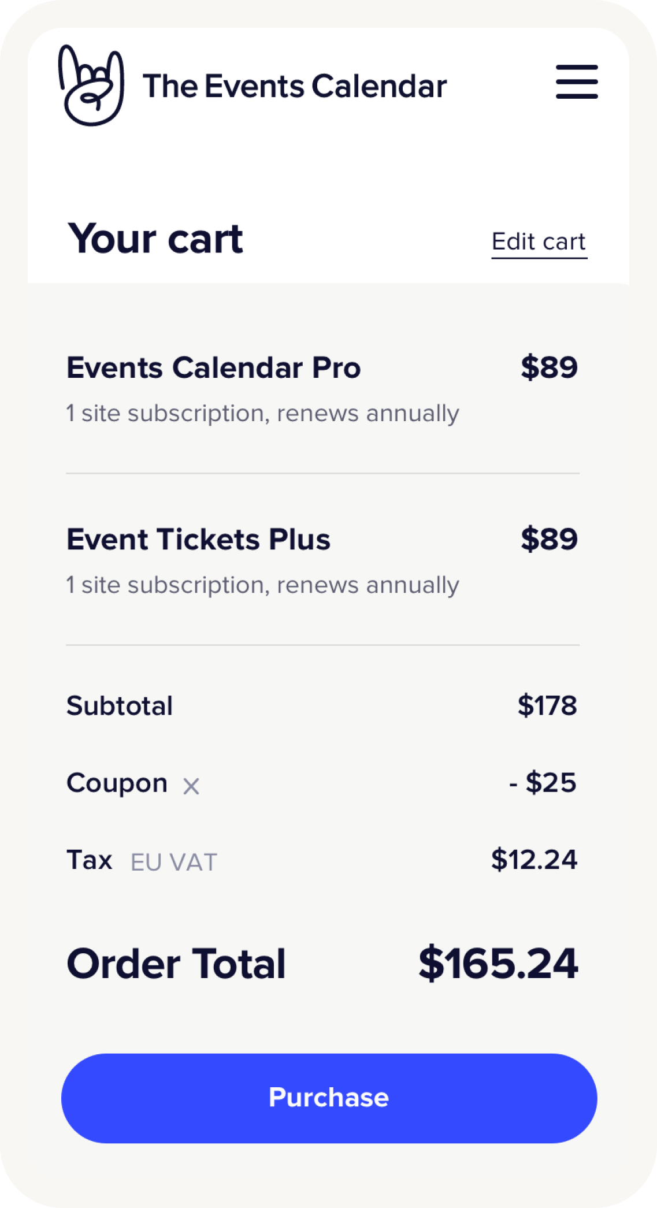Click the rock-hand logo icon
657x1208 pixels.
[x=91, y=86]
